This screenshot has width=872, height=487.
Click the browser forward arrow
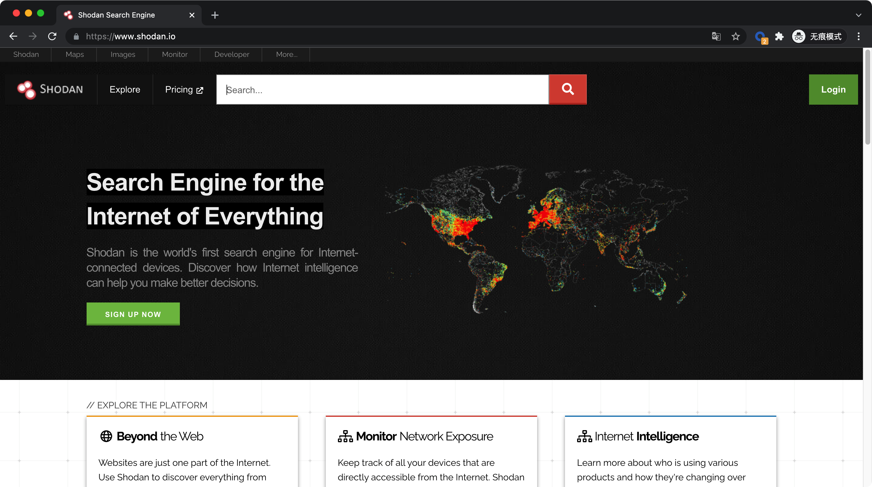click(32, 36)
